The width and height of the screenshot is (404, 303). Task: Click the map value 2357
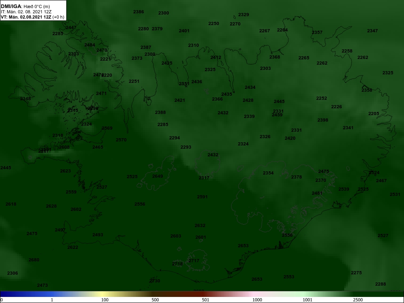(x=317, y=32)
